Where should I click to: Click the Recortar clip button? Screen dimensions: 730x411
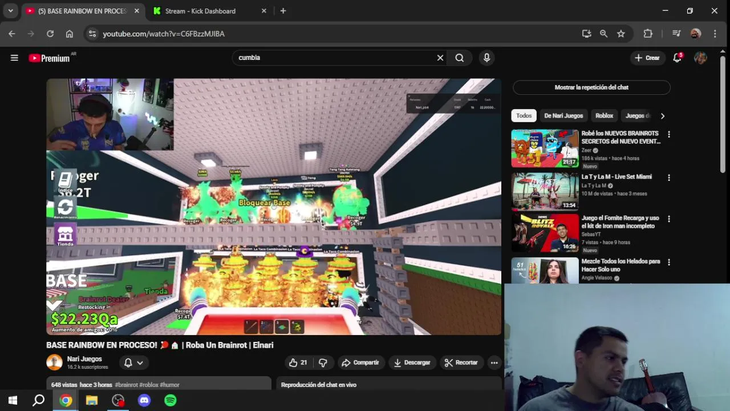(461, 362)
